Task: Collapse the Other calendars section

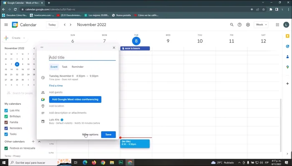Action: [39, 141]
